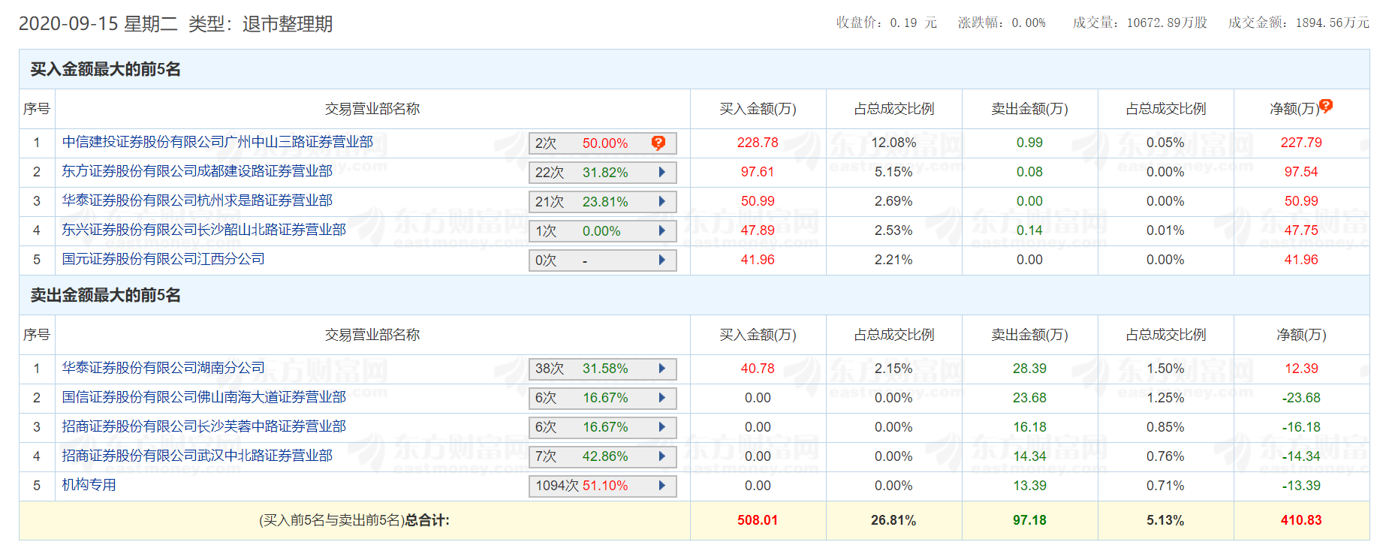Click the -14.34 net amount cell
Image resolution: width=1380 pixels, height=557 pixels.
[1301, 456]
